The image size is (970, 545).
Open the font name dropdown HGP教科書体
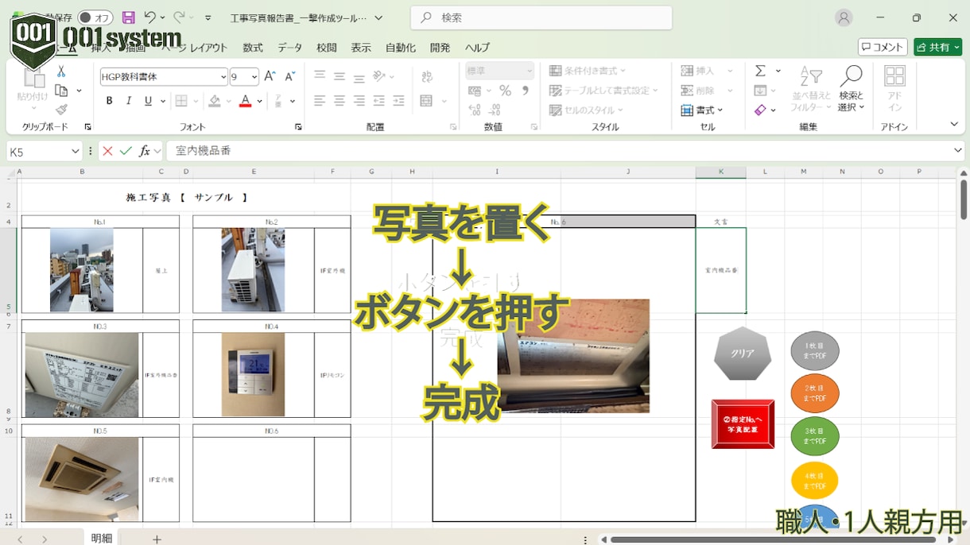coord(223,77)
